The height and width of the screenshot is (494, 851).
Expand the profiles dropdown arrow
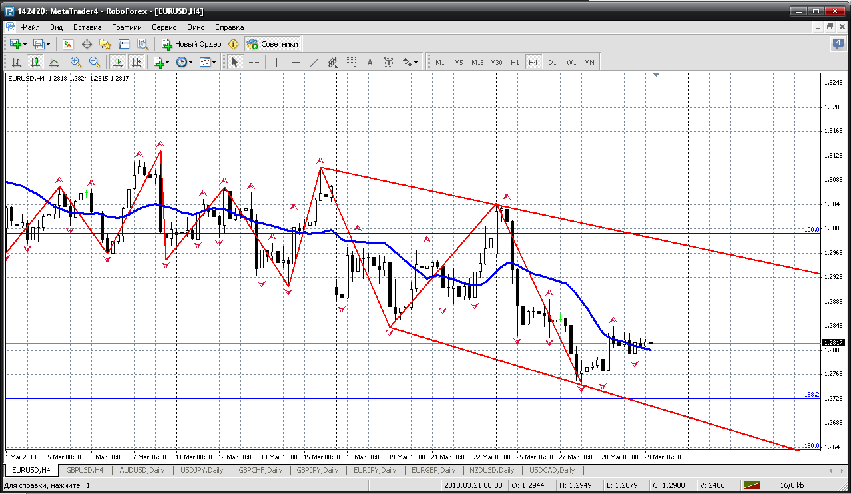[x=49, y=45]
